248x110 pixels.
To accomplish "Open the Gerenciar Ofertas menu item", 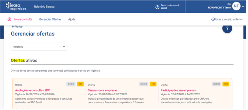I will [x=50, y=19].
